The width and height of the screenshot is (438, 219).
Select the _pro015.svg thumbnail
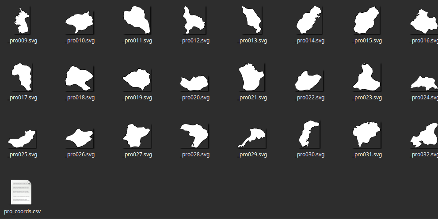[x=367, y=20]
